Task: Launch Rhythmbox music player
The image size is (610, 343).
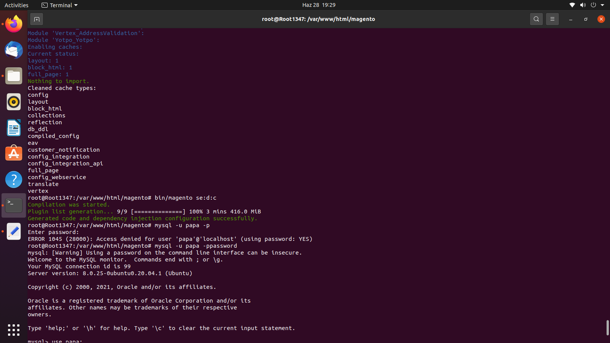Action: point(14,102)
